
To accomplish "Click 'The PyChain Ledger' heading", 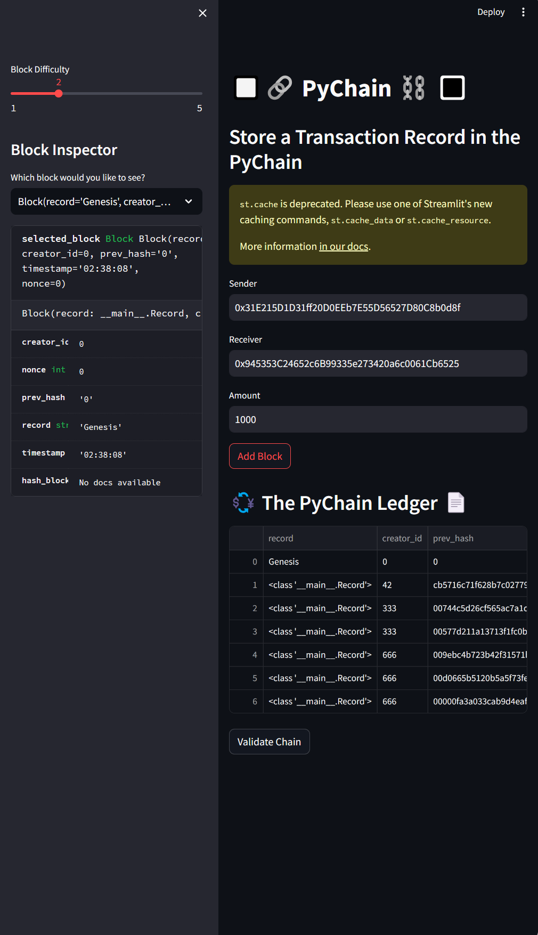I will pyautogui.click(x=350, y=503).
